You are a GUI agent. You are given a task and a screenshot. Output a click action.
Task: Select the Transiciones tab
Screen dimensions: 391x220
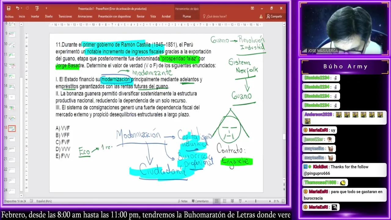[65, 16]
